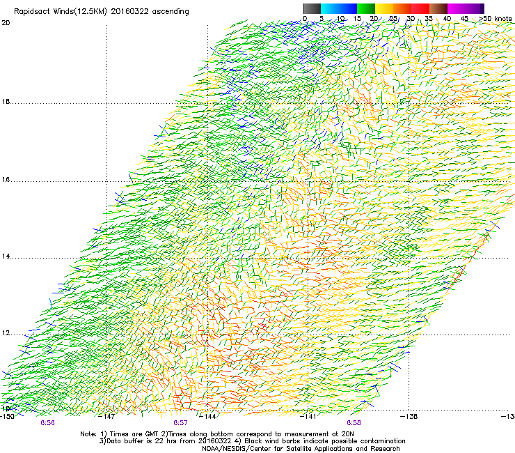Click the 'Note: 1) Times are GMT' line

(217, 434)
